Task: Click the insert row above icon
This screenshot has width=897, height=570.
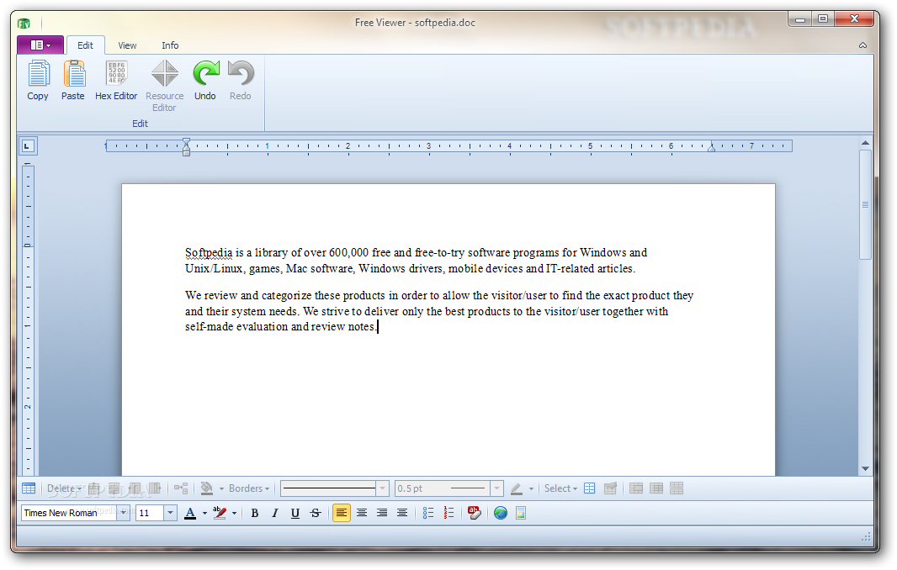Action: [x=94, y=488]
